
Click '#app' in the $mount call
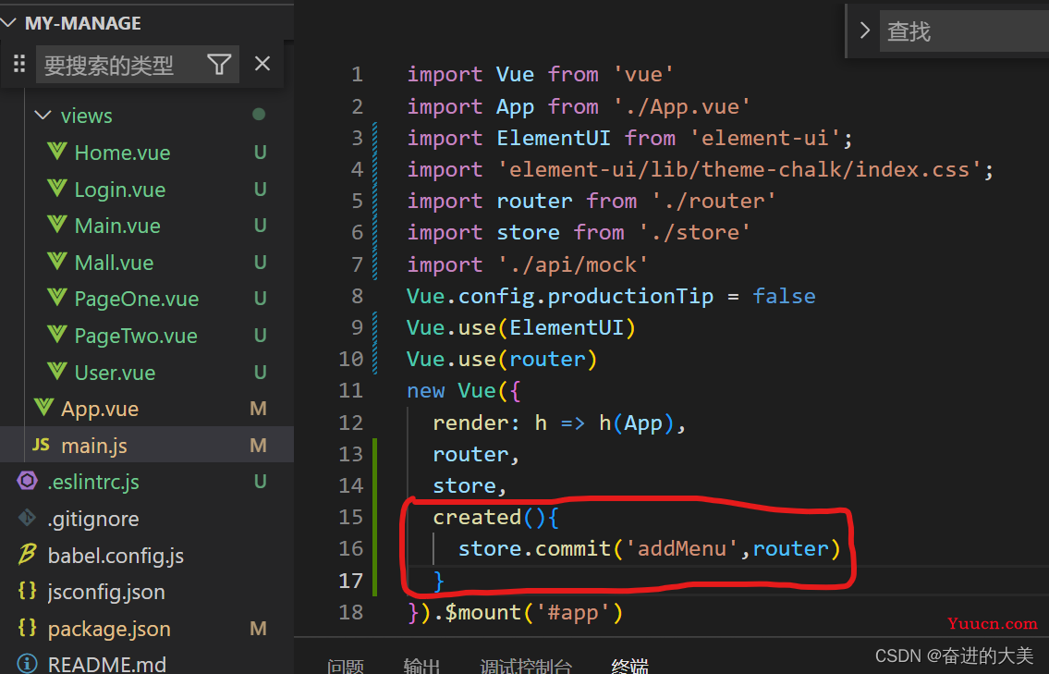pos(572,612)
